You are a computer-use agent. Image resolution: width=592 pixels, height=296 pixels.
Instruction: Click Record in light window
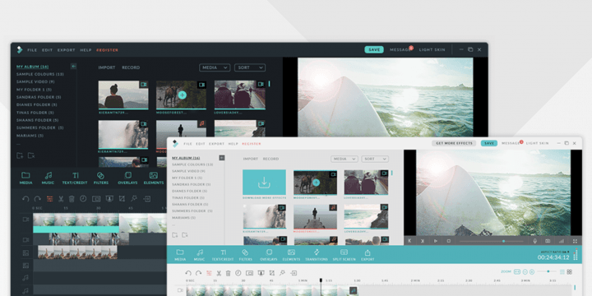tap(271, 159)
